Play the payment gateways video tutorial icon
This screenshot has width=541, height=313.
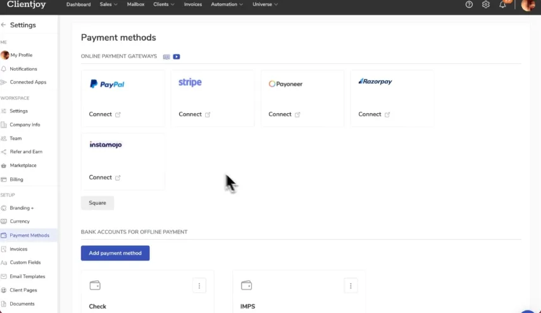(177, 56)
